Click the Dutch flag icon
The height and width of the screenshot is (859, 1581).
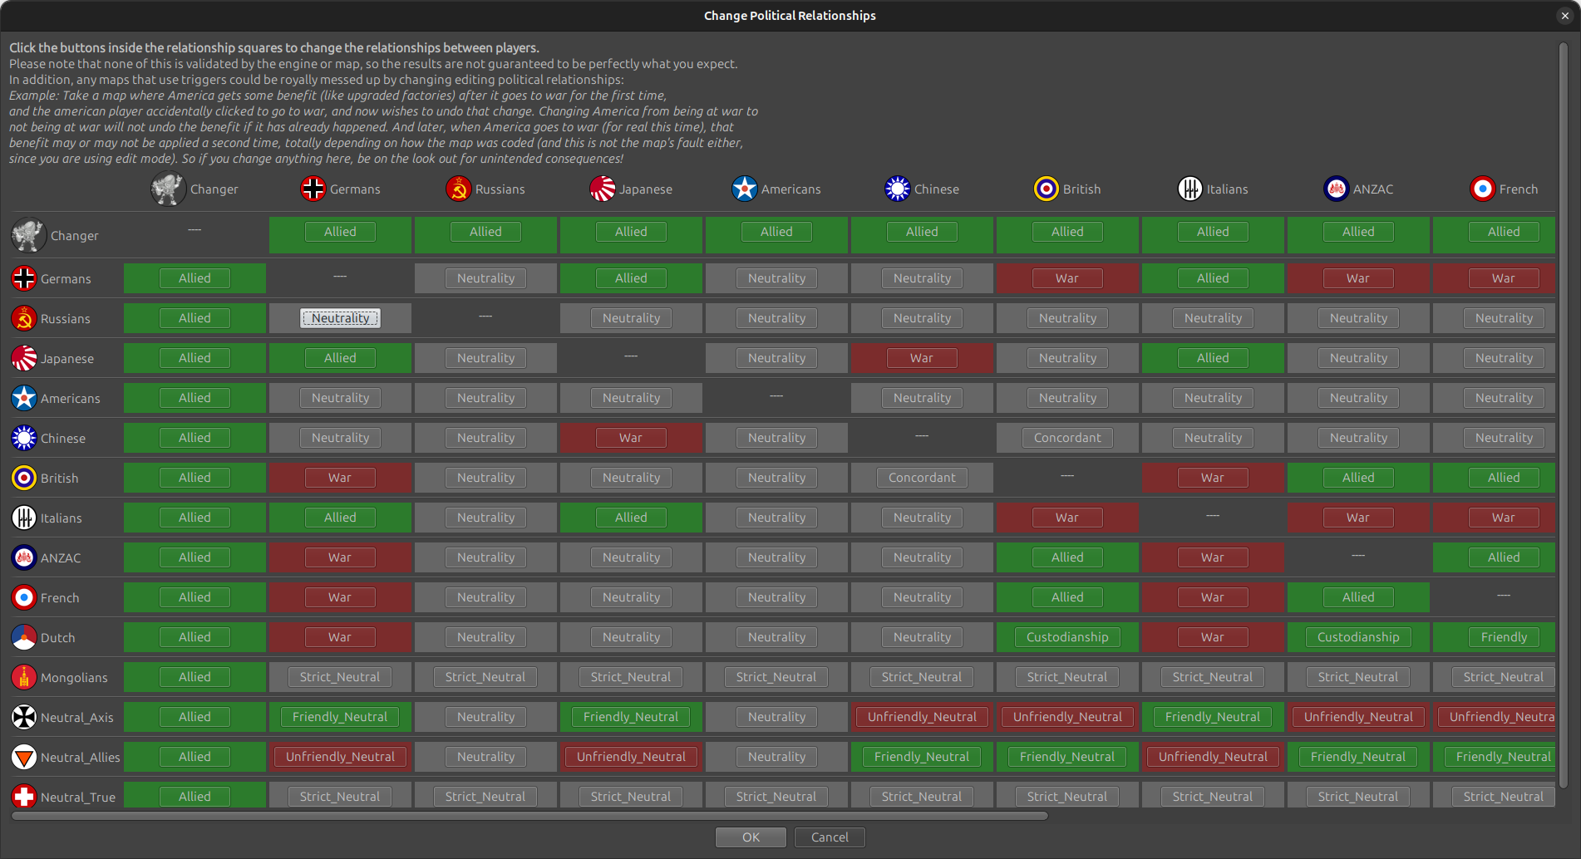23,637
